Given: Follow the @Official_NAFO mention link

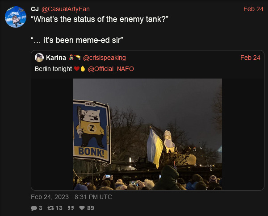Looking at the screenshot, I should 111,69.
